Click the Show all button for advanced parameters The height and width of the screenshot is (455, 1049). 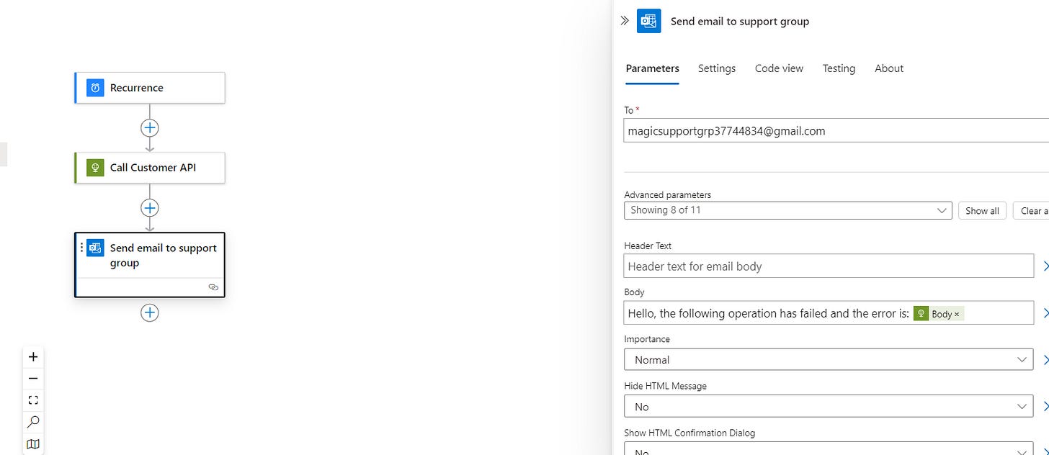(x=981, y=210)
